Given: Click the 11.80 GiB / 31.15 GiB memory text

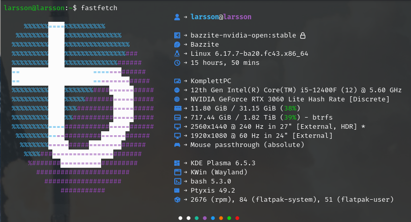Looking at the screenshot, I should point(233,108).
